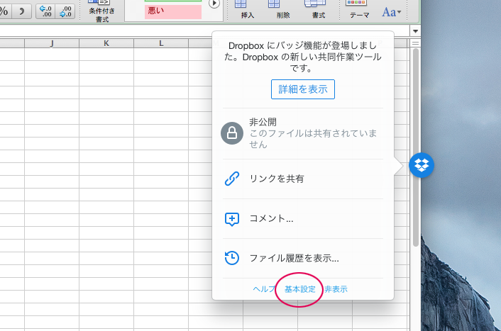501x331 pixels.
Task: Click the split box above scrollbar
Action: coord(415,43)
